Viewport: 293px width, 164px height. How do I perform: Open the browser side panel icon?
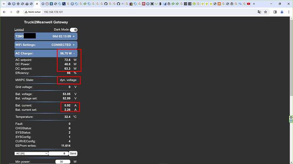click(x=275, y=12)
